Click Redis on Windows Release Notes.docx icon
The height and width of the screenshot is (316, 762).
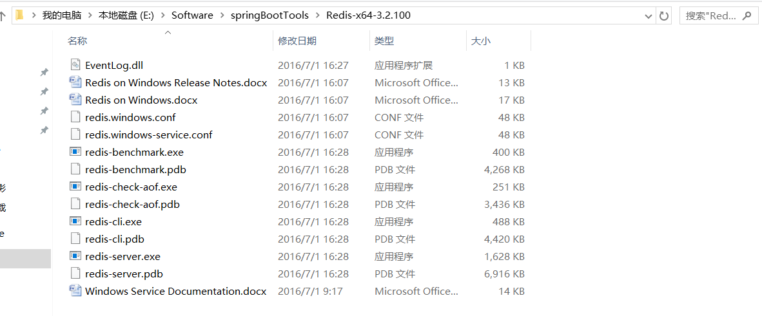click(75, 82)
